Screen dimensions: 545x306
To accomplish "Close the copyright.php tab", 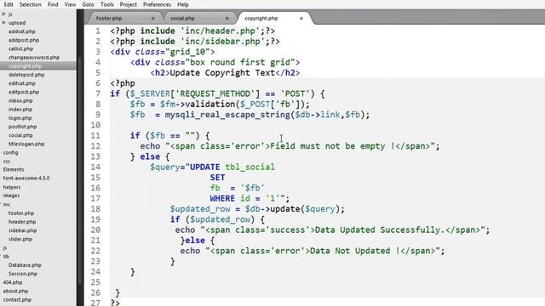I will 301,18.
